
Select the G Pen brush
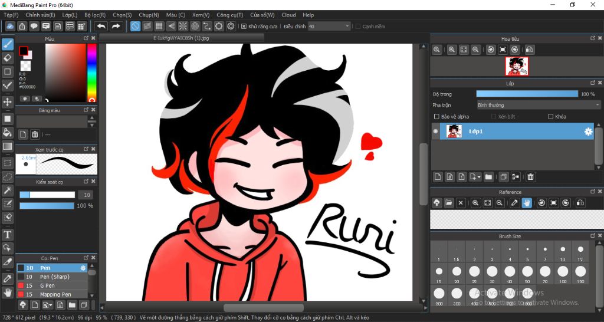click(52, 285)
